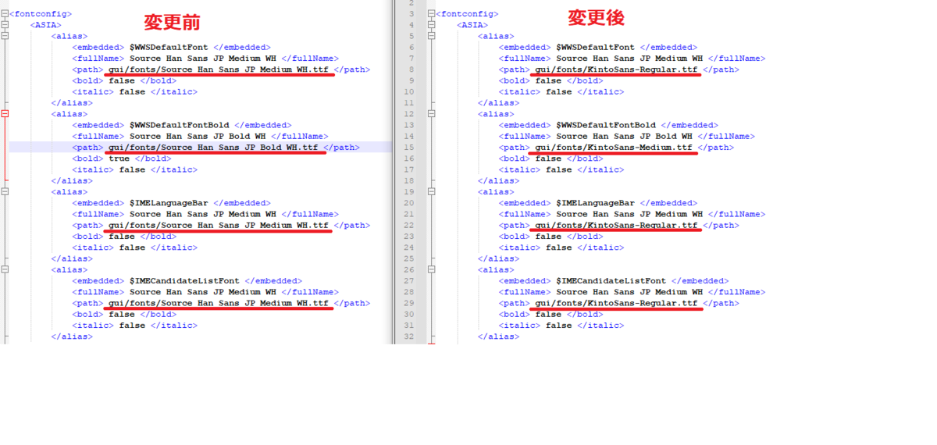Click 'gui/fonts/KintoSans-Medium.ttf' path on line 15
Viewport: 937px width, 445px height.
click(x=614, y=148)
